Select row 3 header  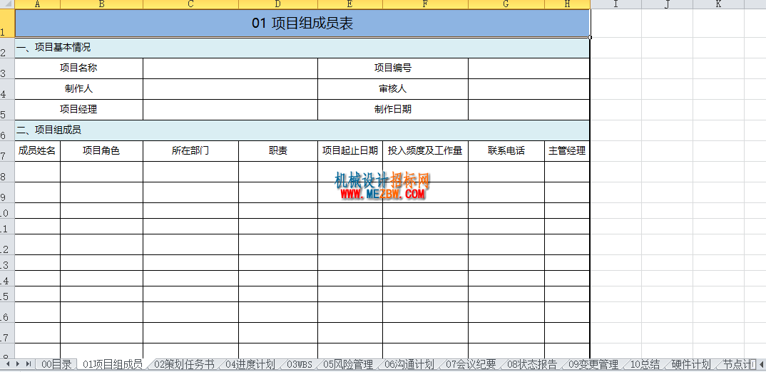point(7,68)
